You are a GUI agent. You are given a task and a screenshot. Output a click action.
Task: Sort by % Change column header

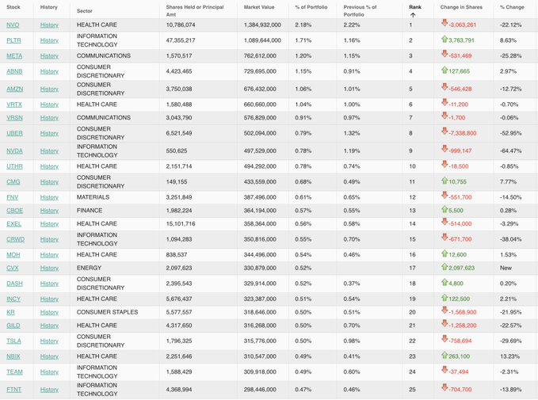pos(512,7)
